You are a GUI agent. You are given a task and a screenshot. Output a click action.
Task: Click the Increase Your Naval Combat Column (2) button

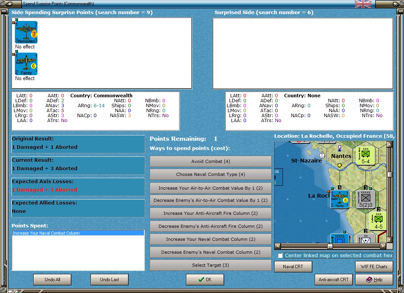click(210, 239)
